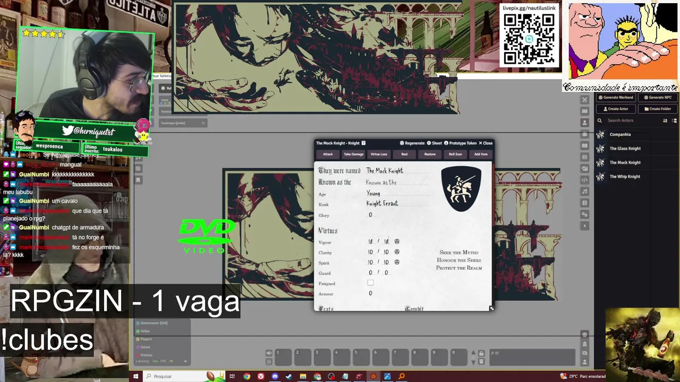Edit the 'Known as the' field
Viewport: 680px width, 382px height.
pos(397,183)
